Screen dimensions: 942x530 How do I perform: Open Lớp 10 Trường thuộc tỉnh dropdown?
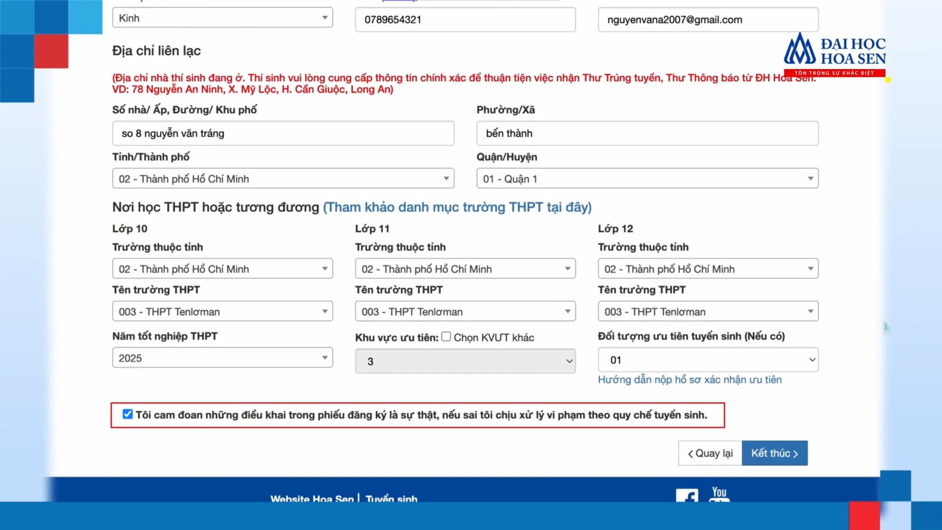(x=222, y=269)
